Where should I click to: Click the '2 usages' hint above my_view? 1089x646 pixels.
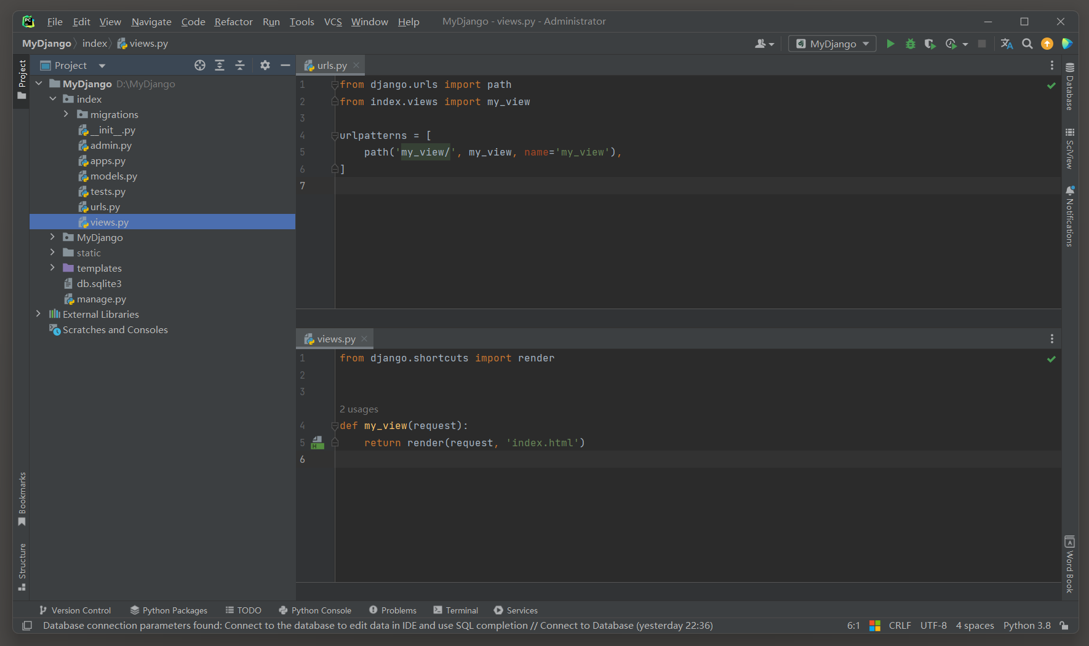(x=359, y=409)
